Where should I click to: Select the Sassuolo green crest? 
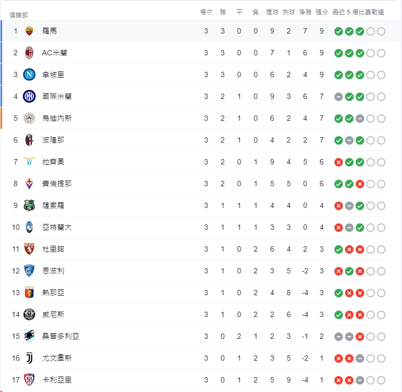(29, 205)
